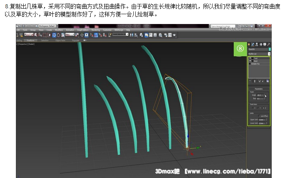Open the Group menu

[33, 30]
